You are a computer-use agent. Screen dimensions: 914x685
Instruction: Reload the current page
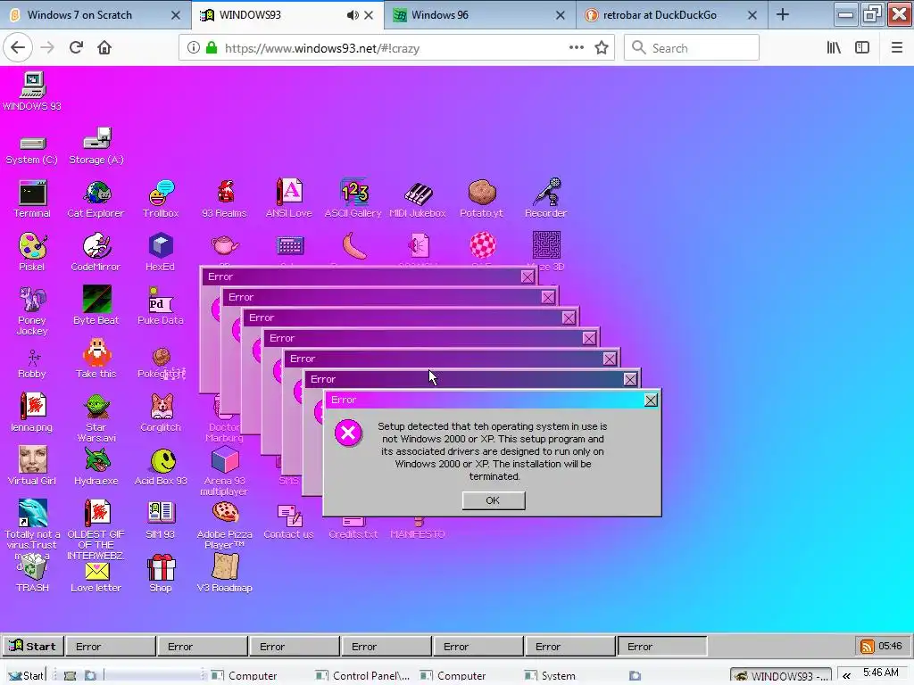76,48
